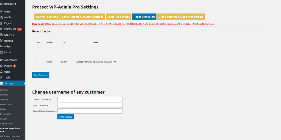Viewport: 281px width, 140px height.
Task: Click the Pages icon in sidebar
Action: click(x=1, y=23)
